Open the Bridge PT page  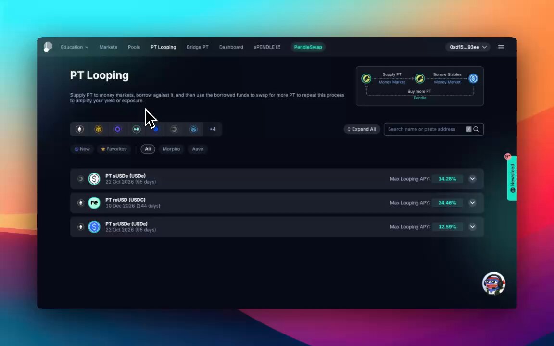tap(198, 47)
